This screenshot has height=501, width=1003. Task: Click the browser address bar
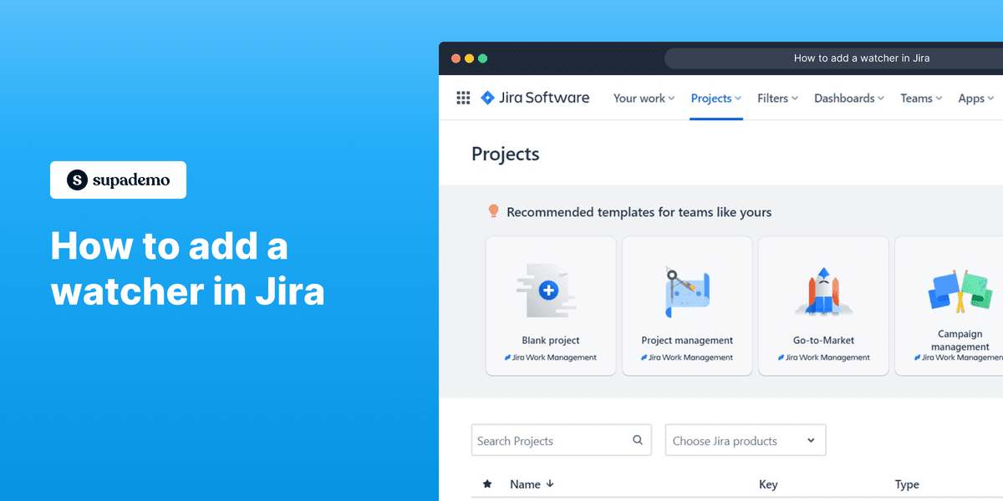tap(862, 58)
